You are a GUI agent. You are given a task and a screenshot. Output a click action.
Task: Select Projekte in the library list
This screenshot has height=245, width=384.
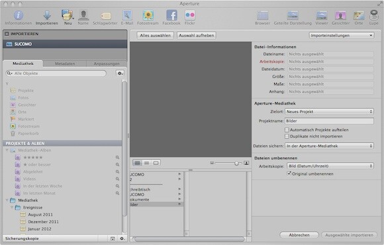click(26, 91)
